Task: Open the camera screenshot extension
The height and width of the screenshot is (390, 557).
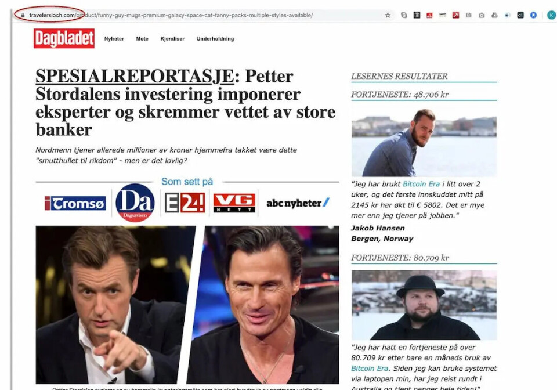Action: pos(482,15)
